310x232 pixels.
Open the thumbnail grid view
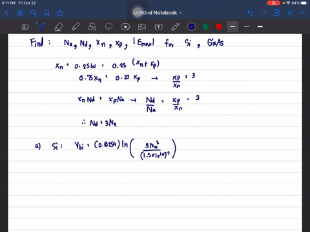(20, 13)
